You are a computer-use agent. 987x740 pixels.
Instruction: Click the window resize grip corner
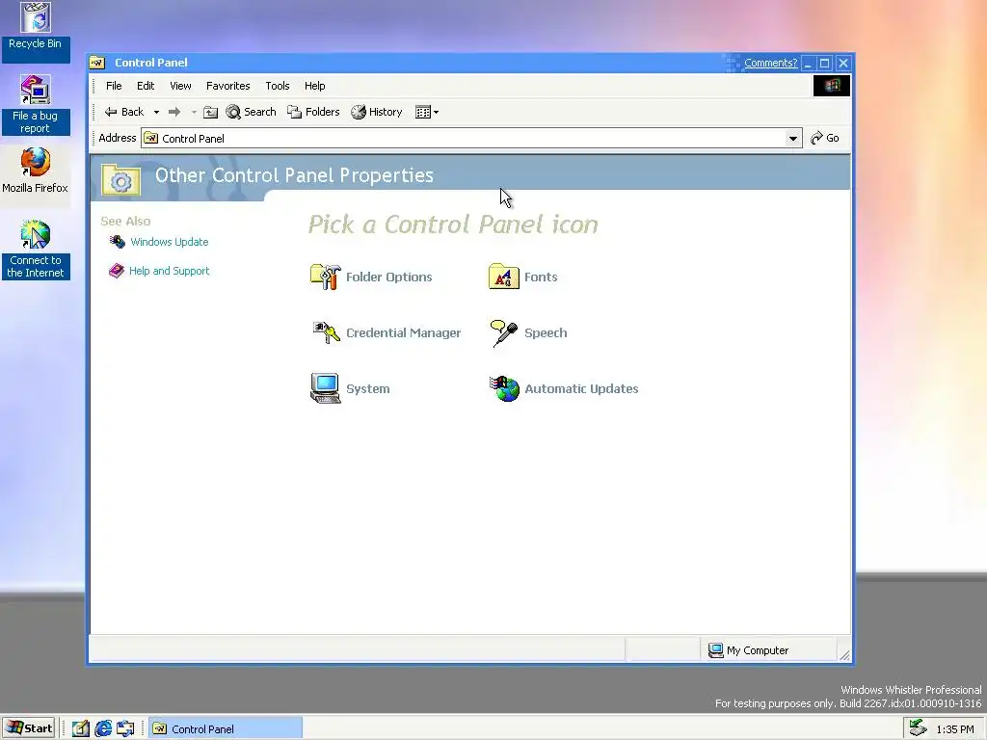(844, 655)
